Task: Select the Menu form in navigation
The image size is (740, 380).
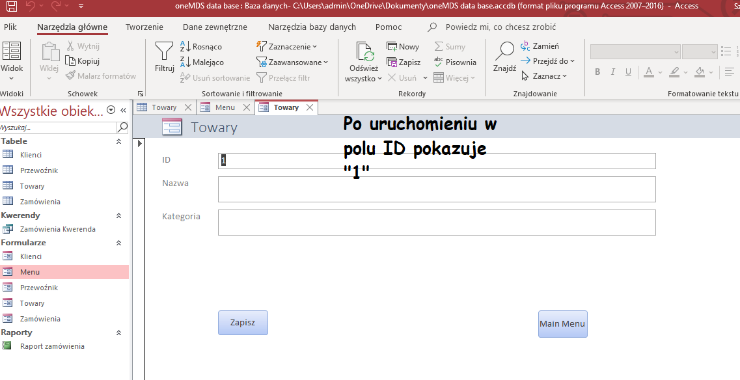Action: tap(64, 272)
